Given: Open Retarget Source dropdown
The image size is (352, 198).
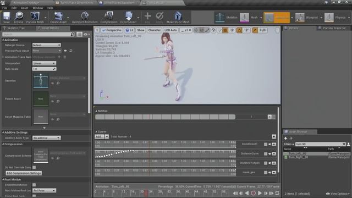Looking at the screenshot, I should pos(46,45).
